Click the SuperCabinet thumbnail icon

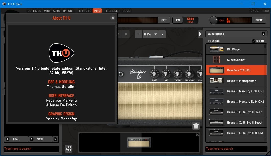(216, 60)
